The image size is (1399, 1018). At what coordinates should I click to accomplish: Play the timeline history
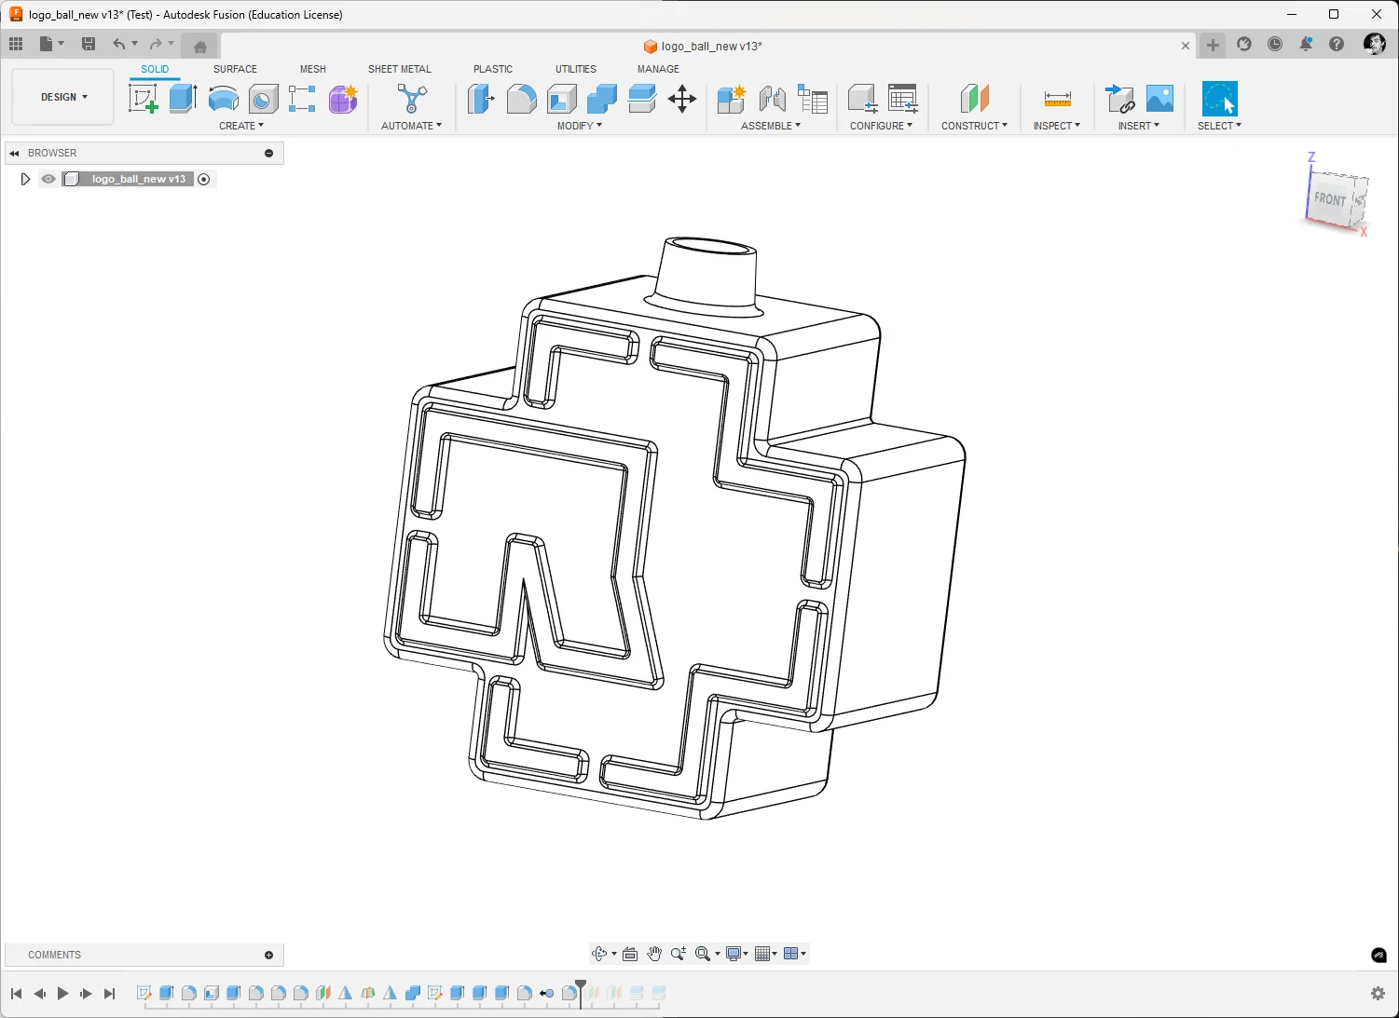(x=62, y=994)
